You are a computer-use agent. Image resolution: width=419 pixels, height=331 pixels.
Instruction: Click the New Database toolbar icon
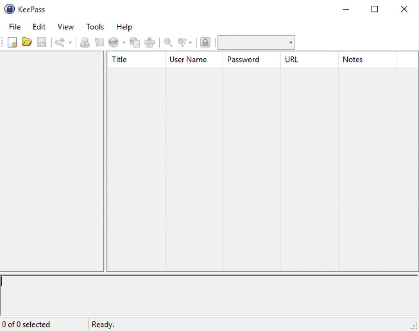(x=12, y=42)
